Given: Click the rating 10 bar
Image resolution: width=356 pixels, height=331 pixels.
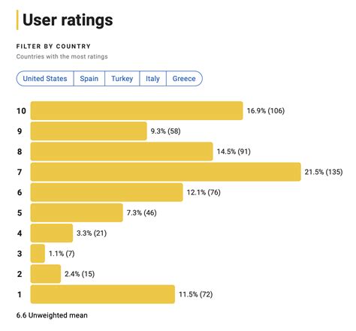Looking at the screenshot, I should [x=137, y=110].
